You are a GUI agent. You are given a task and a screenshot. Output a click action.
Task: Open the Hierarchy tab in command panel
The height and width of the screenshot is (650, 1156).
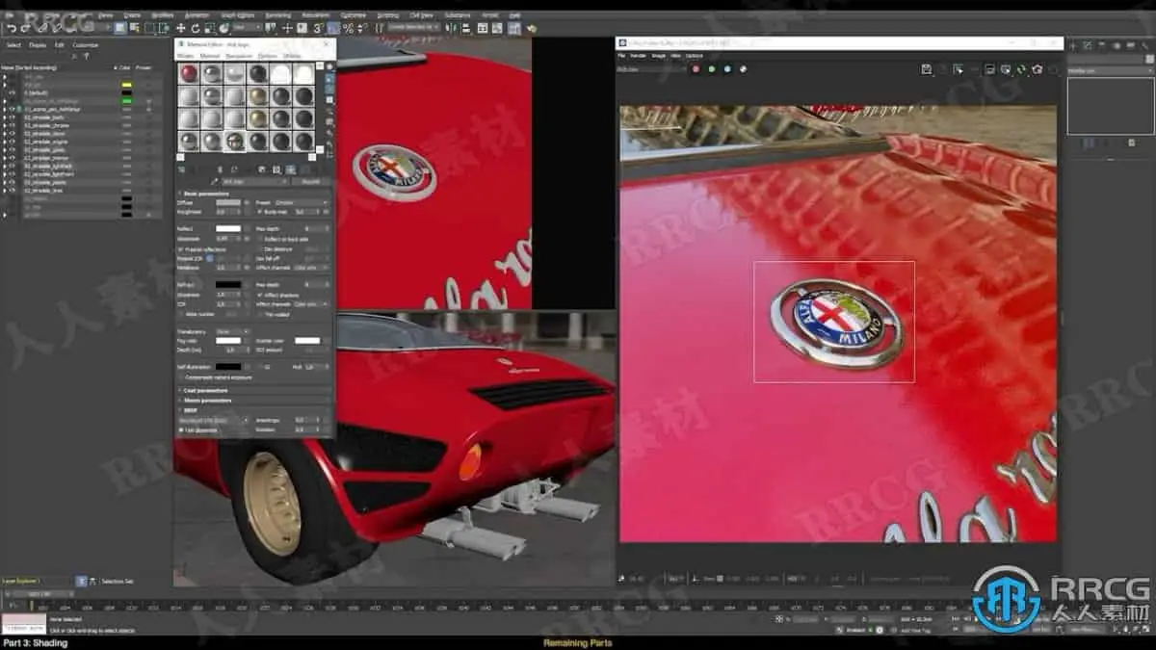pyautogui.click(x=1102, y=45)
